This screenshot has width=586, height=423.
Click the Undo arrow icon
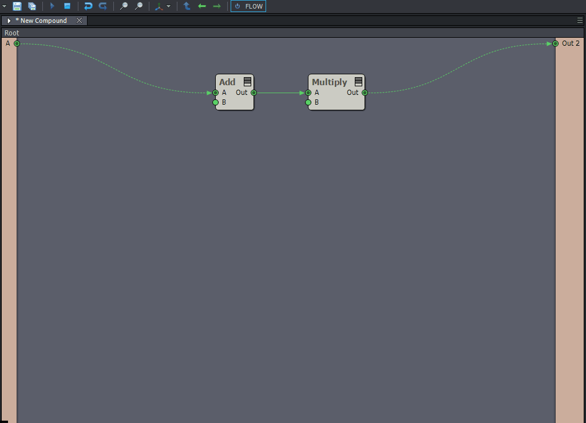(88, 6)
